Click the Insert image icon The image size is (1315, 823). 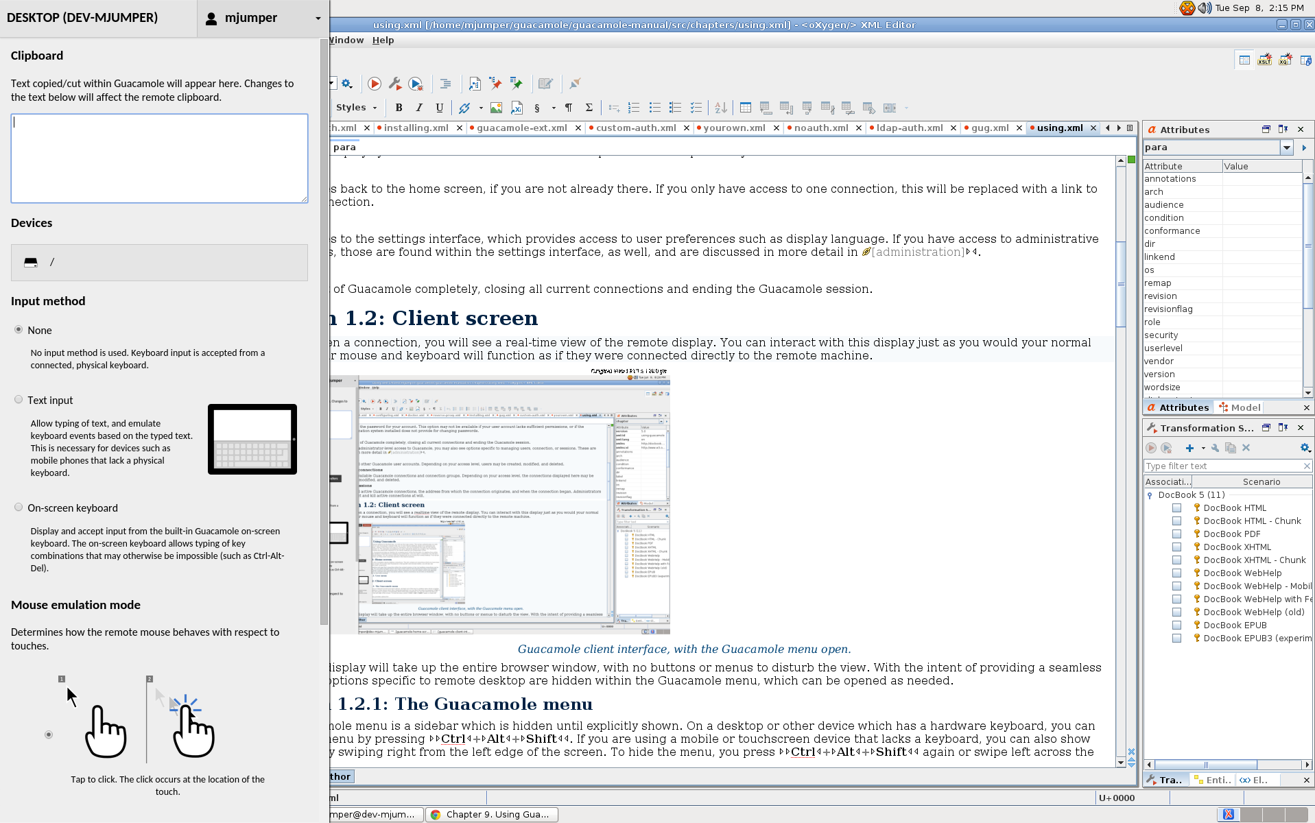(x=496, y=108)
